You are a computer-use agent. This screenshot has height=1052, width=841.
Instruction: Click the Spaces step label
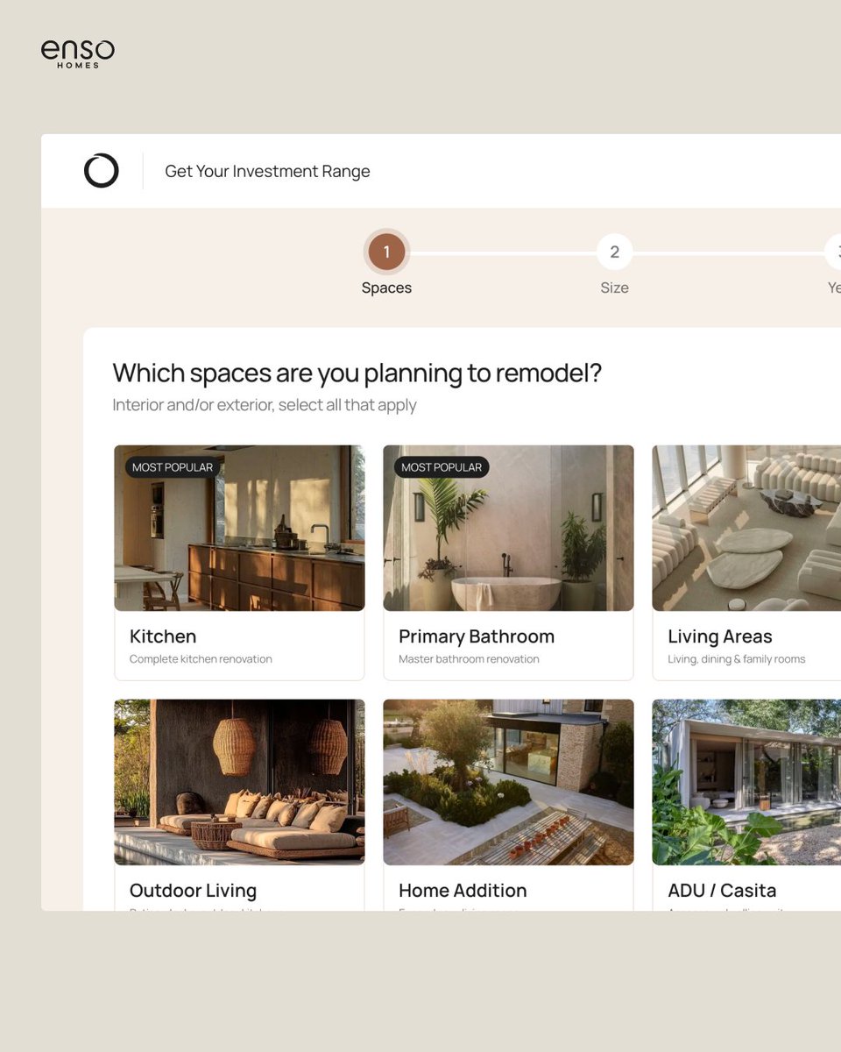386,288
